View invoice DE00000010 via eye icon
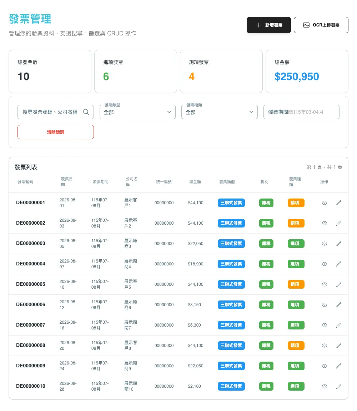The image size is (357, 411). [x=324, y=386]
